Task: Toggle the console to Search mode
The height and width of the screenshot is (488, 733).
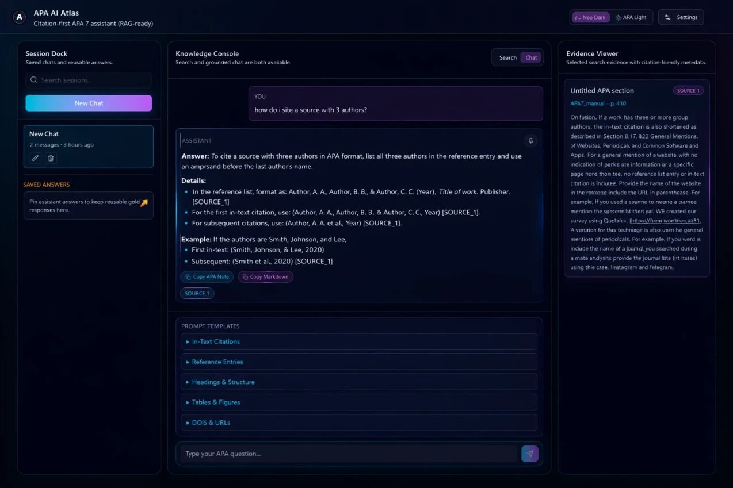Action: point(507,57)
